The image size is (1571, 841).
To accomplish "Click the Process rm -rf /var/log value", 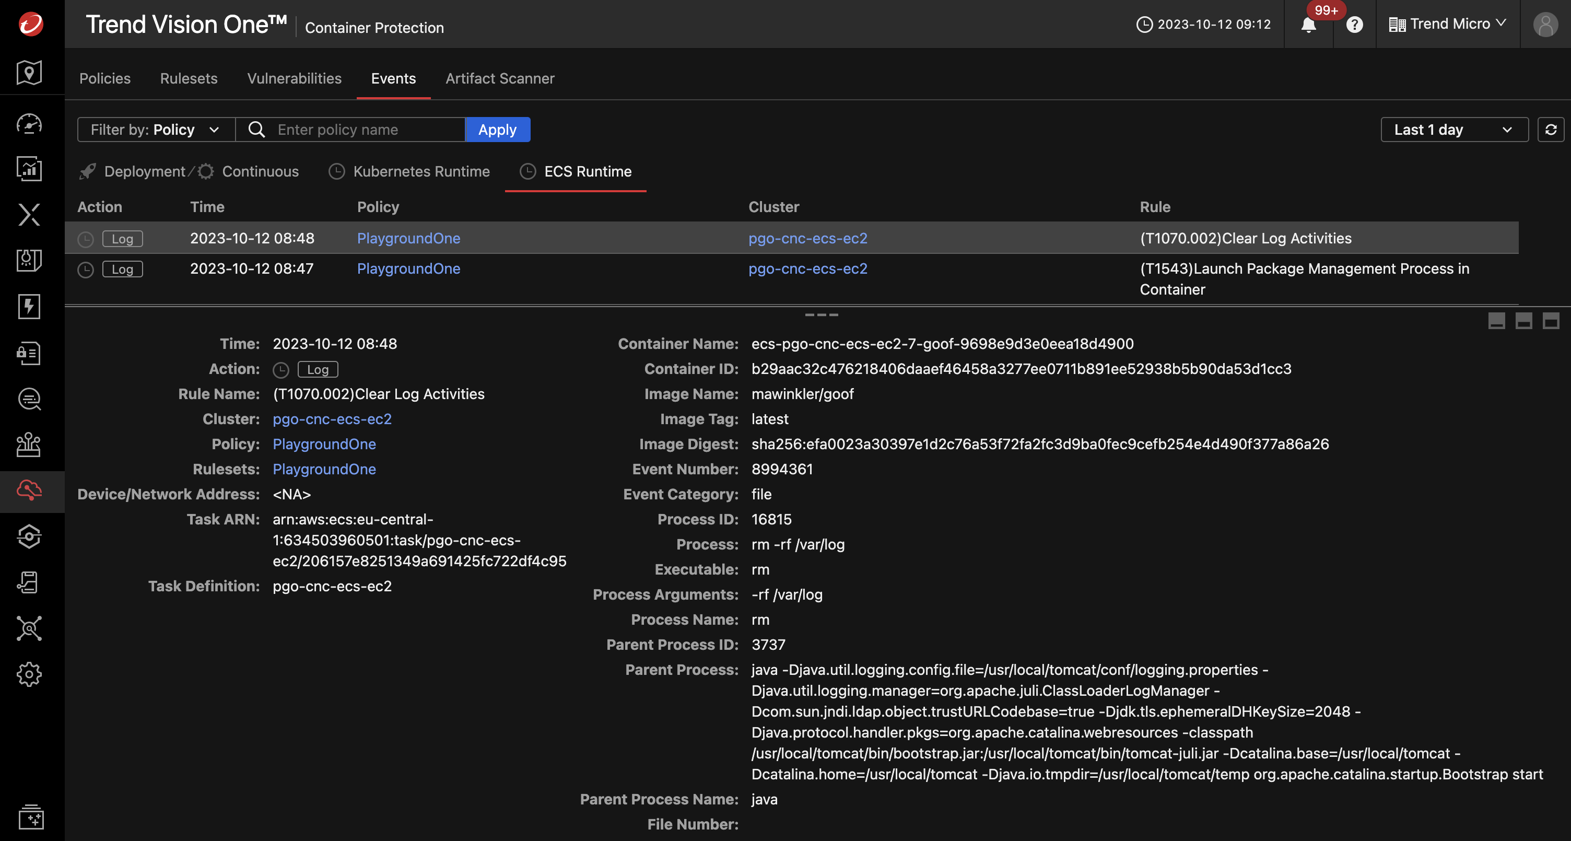I will point(798,544).
